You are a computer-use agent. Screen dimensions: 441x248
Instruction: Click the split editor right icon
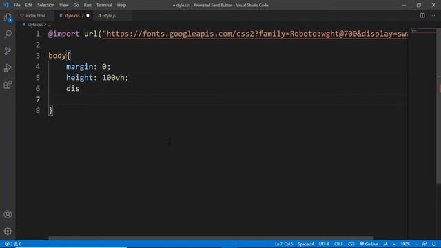tap(422, 15)
